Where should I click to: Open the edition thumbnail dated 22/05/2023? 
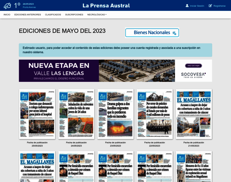pyautogui.click(x=154, y=114)
